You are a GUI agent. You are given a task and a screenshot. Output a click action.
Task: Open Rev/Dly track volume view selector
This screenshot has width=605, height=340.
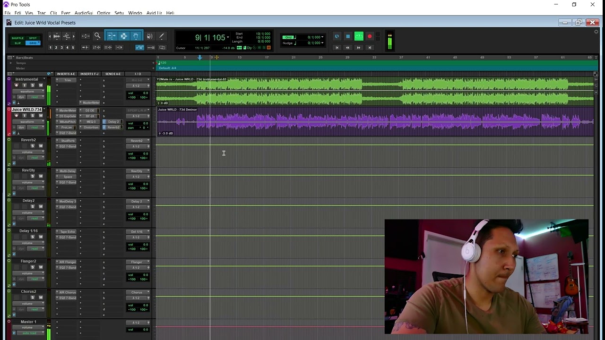[x=28, y=182]
